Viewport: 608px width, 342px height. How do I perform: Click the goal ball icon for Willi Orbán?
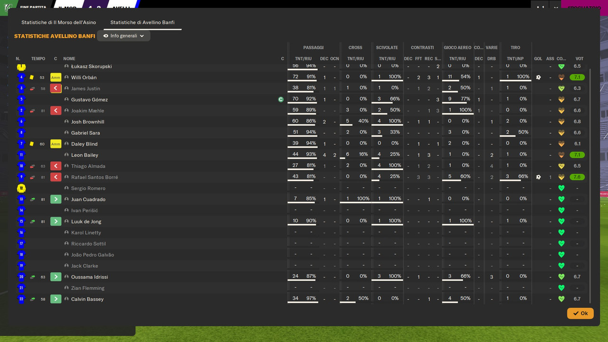[x=538, y=77]
